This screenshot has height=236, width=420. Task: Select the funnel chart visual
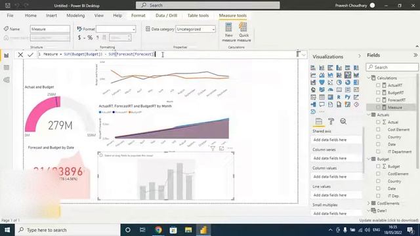322,83
